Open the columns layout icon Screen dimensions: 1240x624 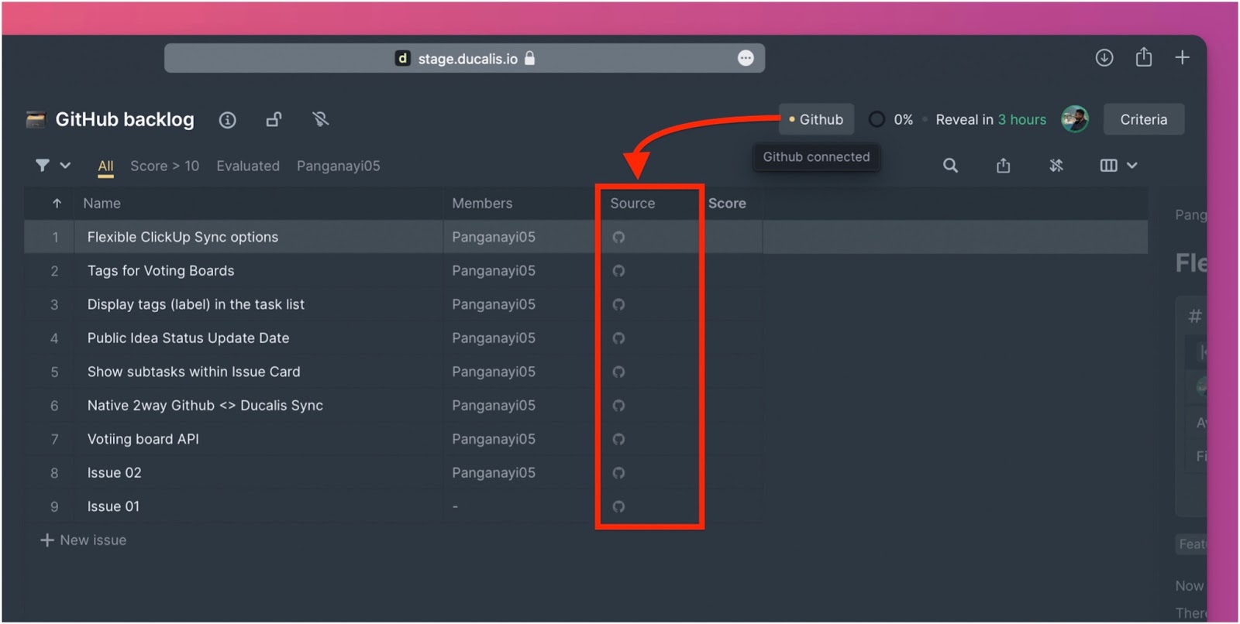point(1108,165)
